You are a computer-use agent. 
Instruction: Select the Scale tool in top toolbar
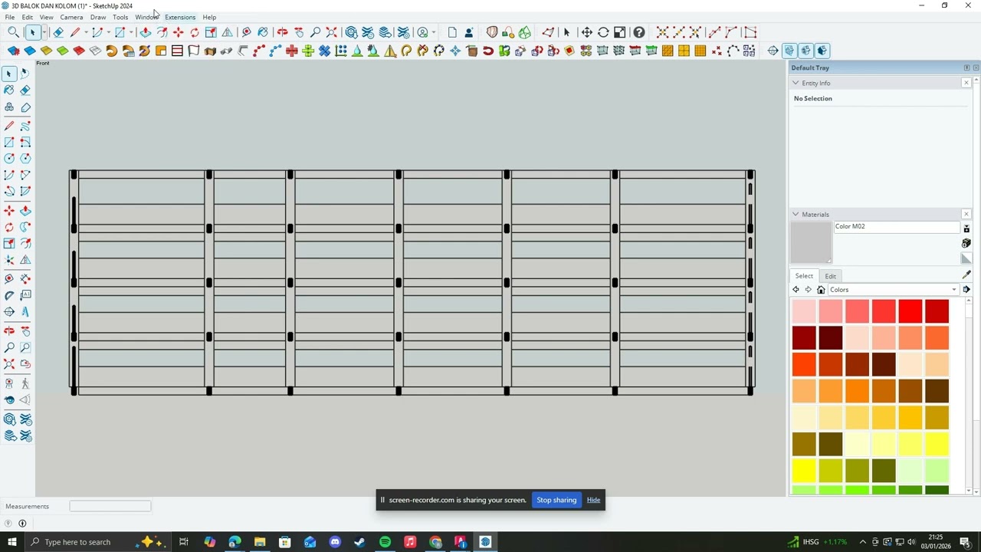pyautogui.click(x=211, y=32)
